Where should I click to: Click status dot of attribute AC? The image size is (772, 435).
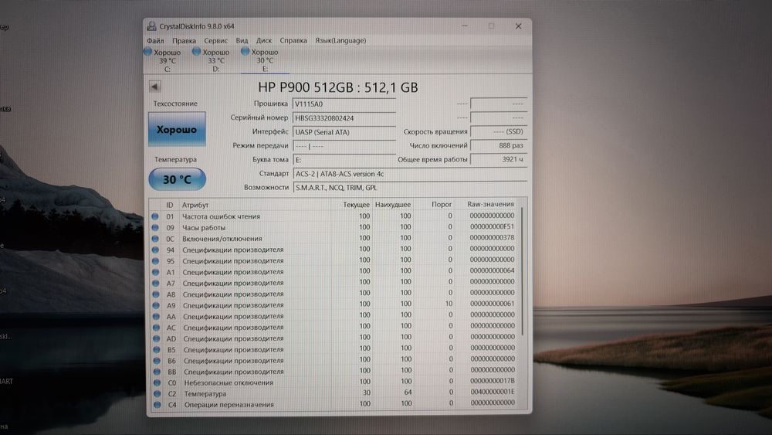pos(156,328)
